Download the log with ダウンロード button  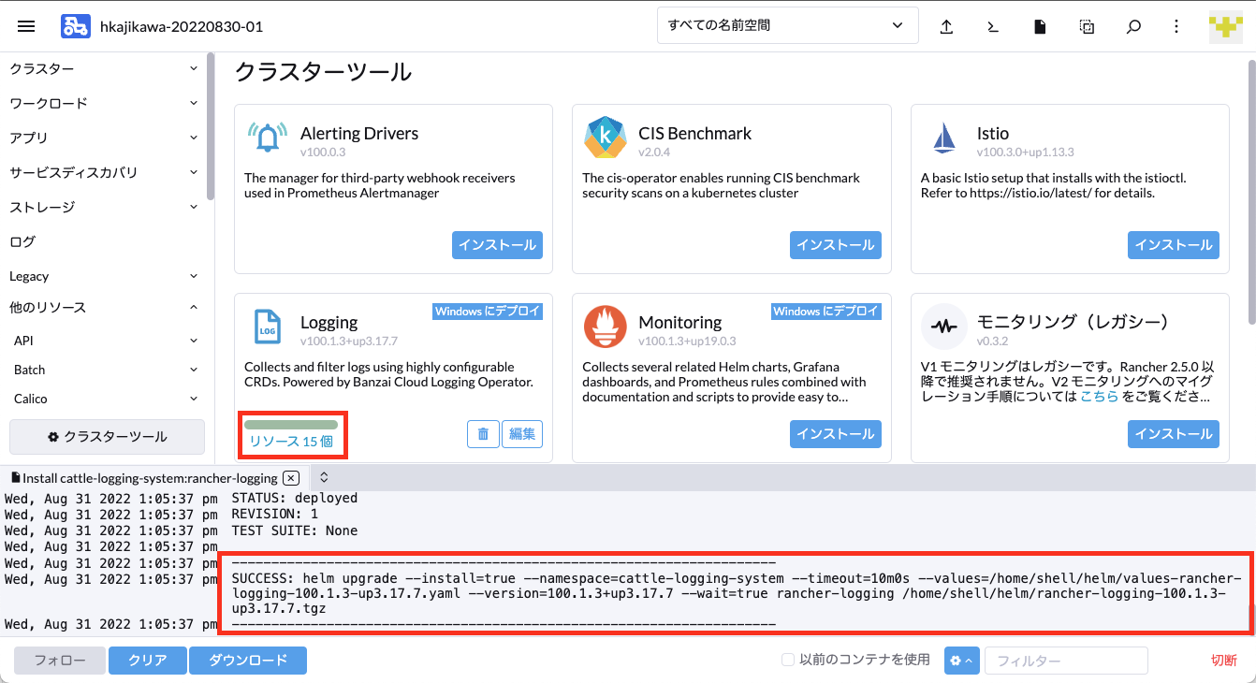(x=248, y=661)
